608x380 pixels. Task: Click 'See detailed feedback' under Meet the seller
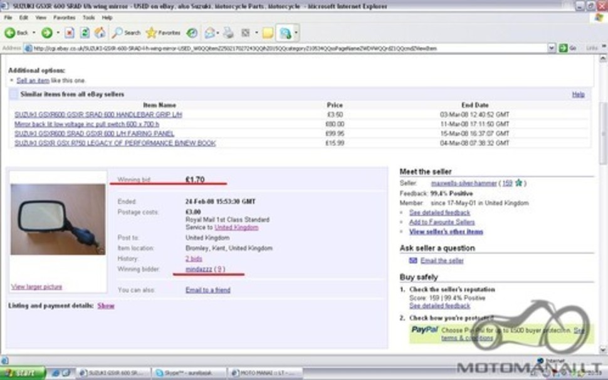(440, 213)
